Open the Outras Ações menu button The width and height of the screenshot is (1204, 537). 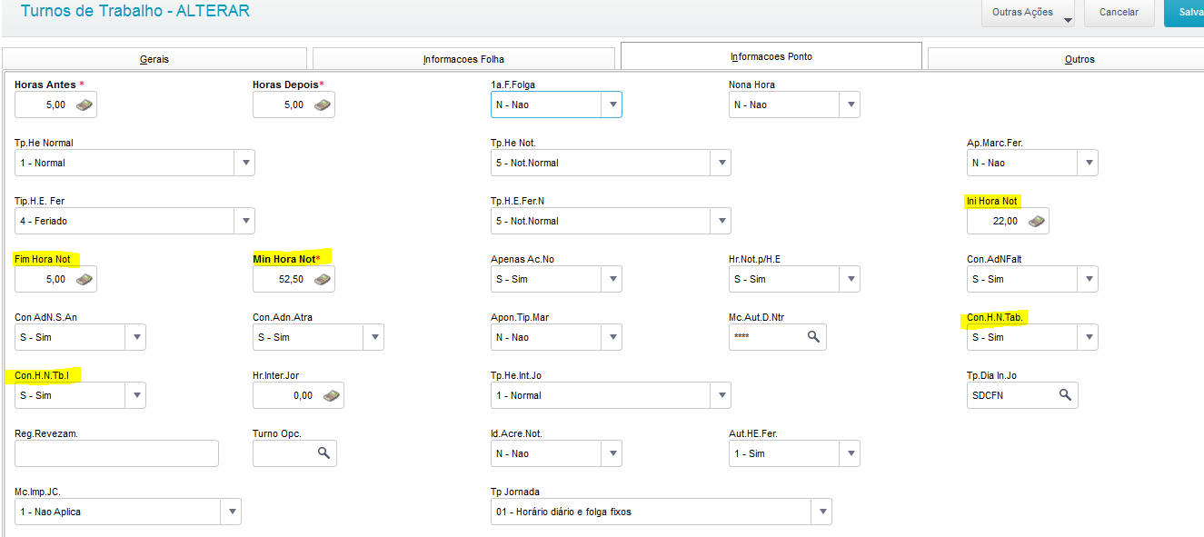pyautogui.click(x=1028, y=13)
